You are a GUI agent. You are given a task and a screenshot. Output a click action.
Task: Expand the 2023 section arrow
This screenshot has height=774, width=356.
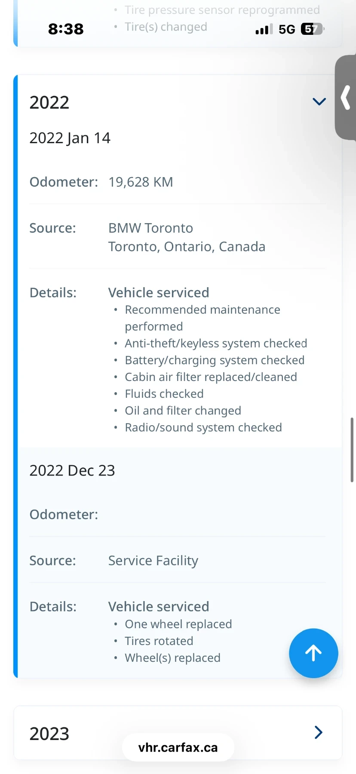click(318, 732)
